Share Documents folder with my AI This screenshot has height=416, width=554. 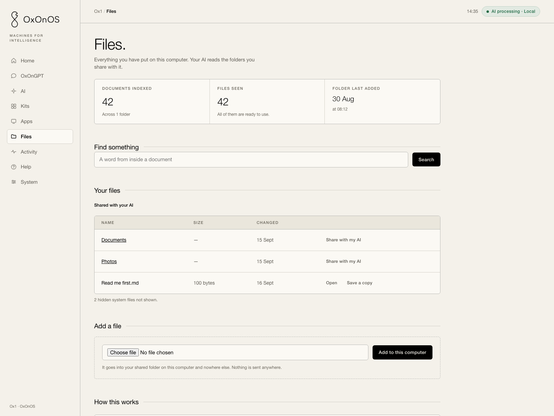(343, 240)
